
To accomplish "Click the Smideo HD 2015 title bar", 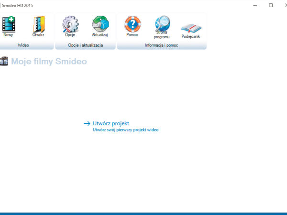I will [x=120, y=5].
